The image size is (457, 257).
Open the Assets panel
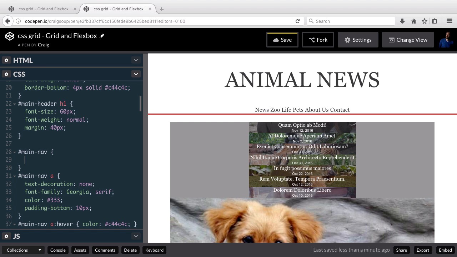(80, 250)
